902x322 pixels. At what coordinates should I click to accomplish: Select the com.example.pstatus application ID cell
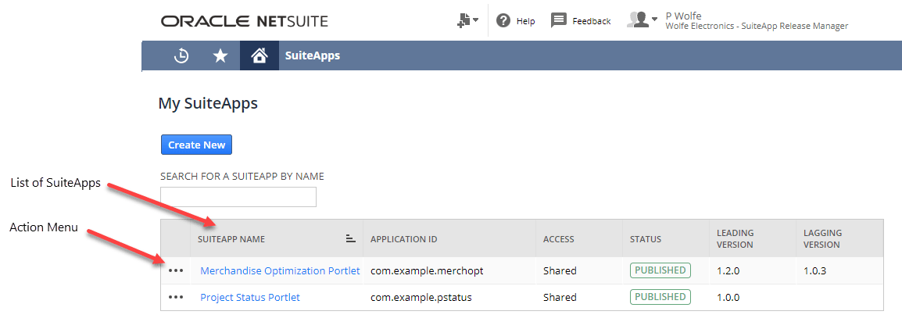click(421, 297)
